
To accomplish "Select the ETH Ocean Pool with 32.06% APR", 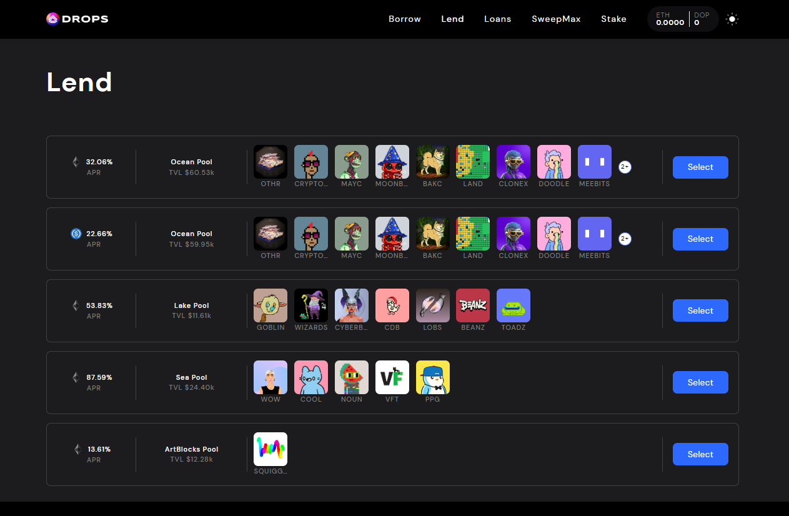I will point(700,167).
